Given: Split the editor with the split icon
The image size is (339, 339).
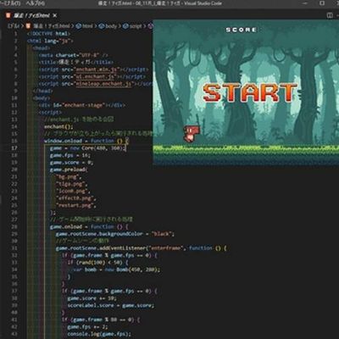Looking at the screenshot, I should click(x=330, y=15).
